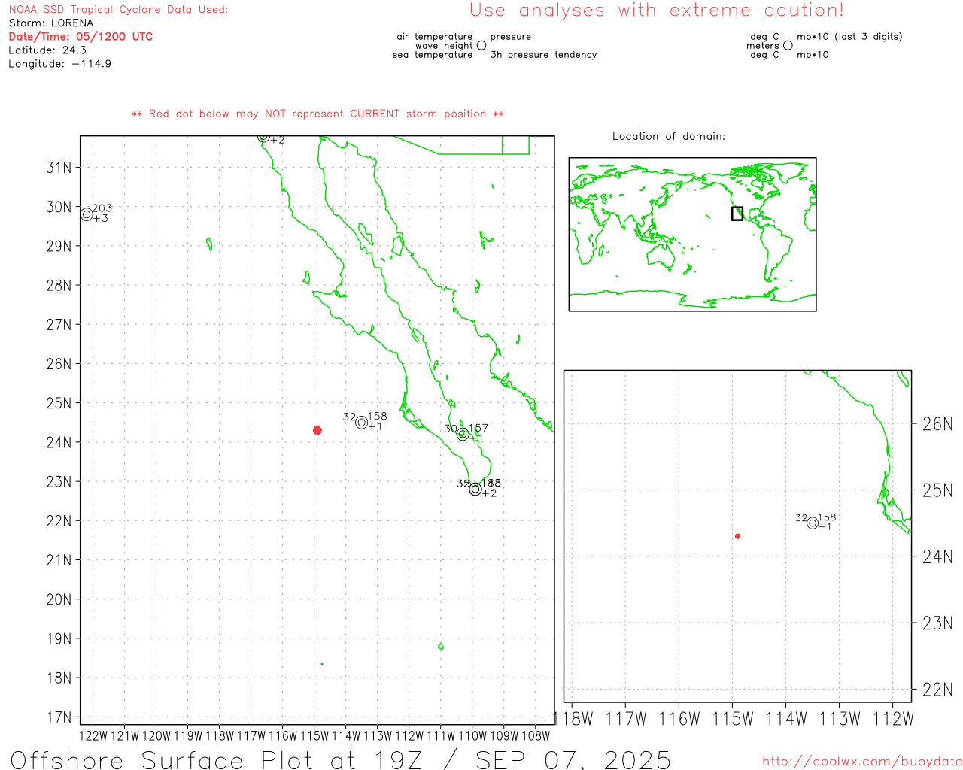Viewport: 963px width, 770px height.
Task: Click the world map domain thumbnail
Action: click(x=692, y=235)
